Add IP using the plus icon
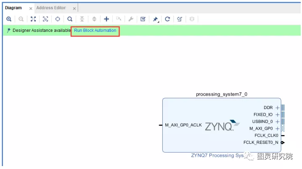Image resolution: width=302 pixels, height=169 pixels. coord(106,19)
